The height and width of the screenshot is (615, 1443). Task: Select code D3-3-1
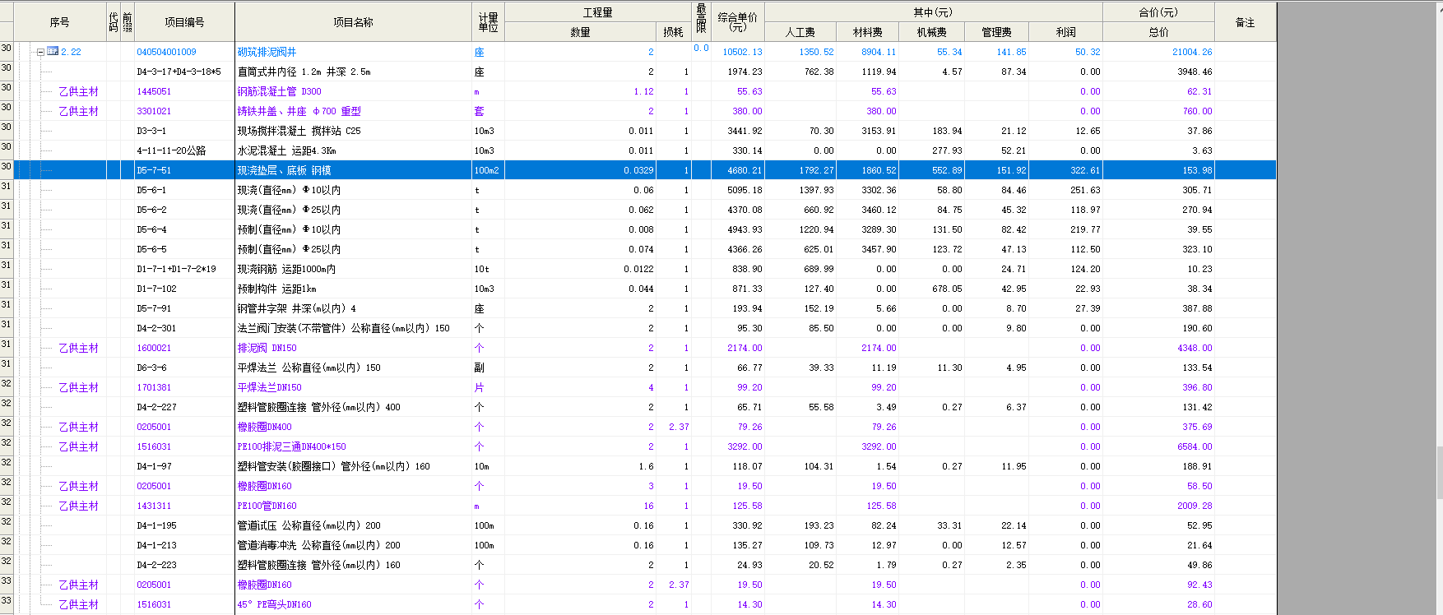pos(151,131)
